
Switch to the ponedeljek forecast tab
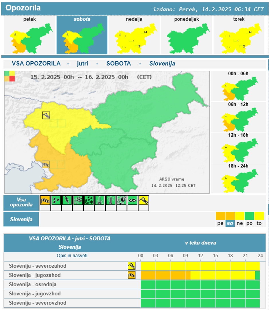(x=187, y=35)
